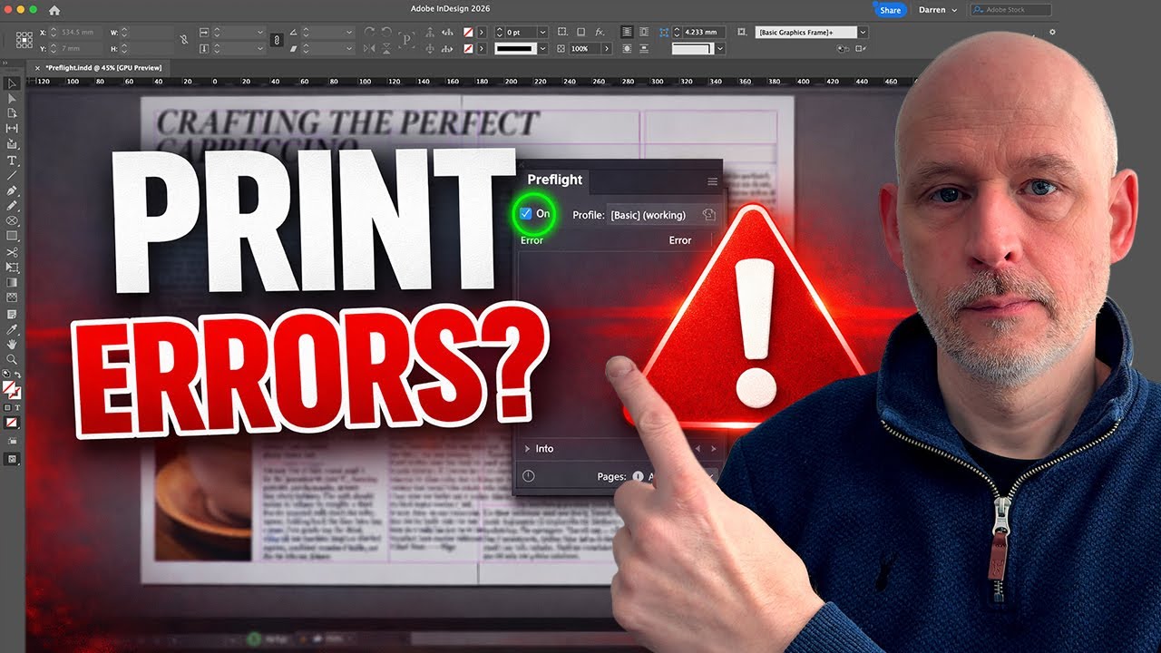Expand the Info section in Preflight
The image size is (1161, 653).
pyautogui.click(x=527, y=449)
